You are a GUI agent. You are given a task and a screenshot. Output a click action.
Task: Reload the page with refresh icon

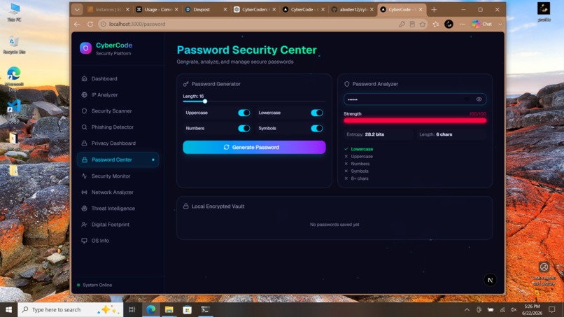click(90, 24)
